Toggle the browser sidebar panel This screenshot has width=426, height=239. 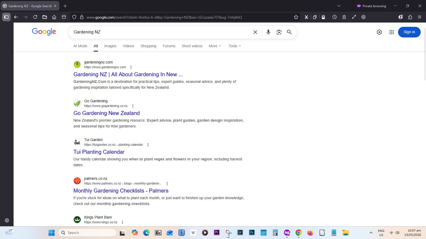(6, 17)
